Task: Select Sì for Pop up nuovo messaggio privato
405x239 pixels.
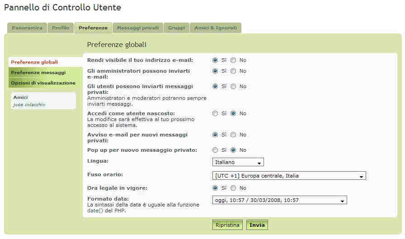Action: click(215, 150)
